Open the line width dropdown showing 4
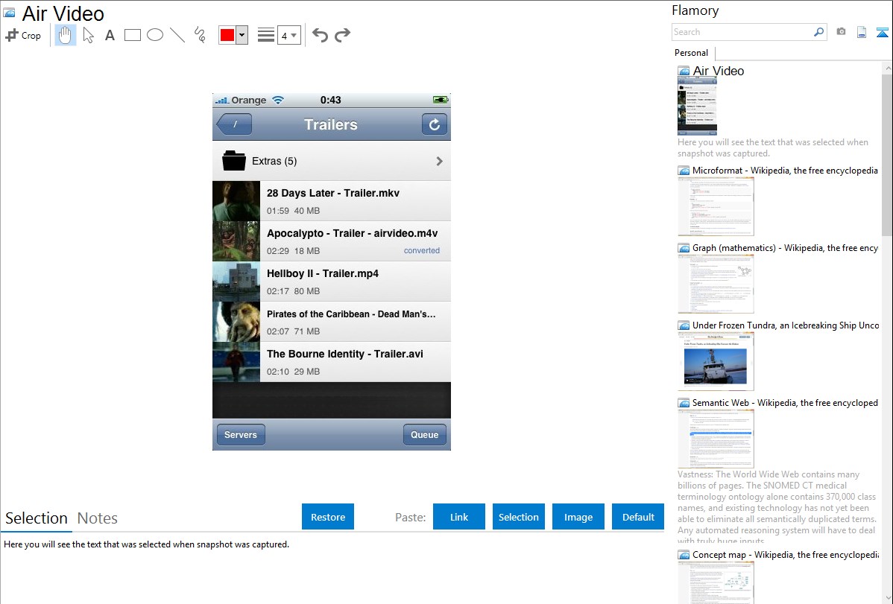This screenshot has width=893, height=604. click(289, 35)
